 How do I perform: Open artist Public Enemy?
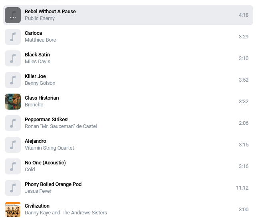tap(40, 18)
